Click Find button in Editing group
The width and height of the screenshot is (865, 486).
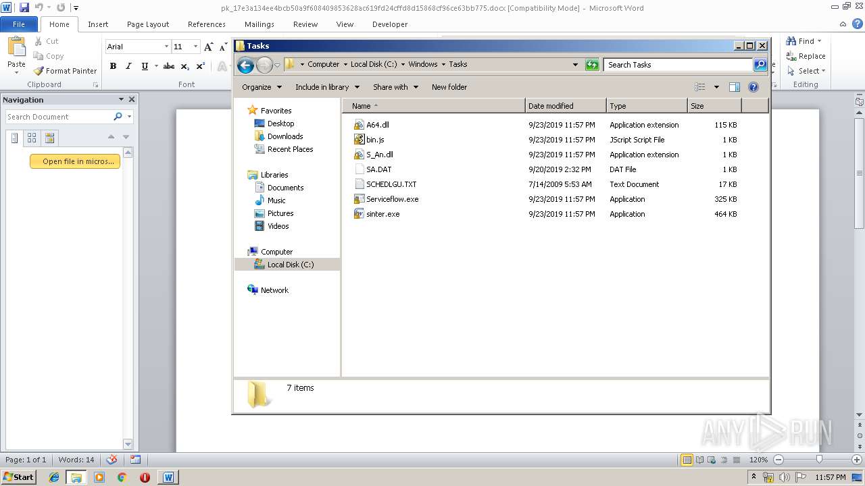point(804,41)
